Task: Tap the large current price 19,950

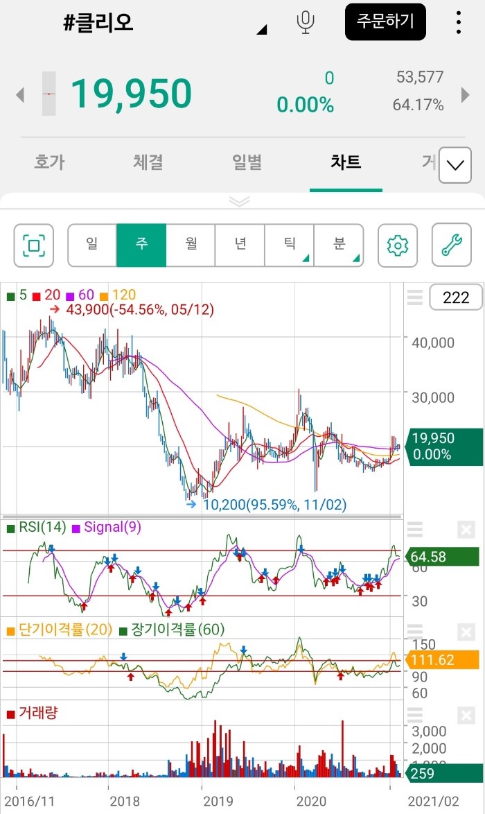Action: pos(131,94)
